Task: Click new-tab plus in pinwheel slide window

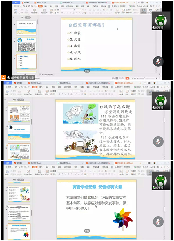Action: click(x=145, y=163)
